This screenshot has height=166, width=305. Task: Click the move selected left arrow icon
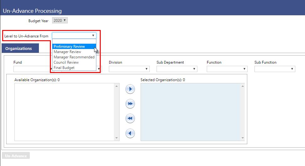tap(130, 133)
